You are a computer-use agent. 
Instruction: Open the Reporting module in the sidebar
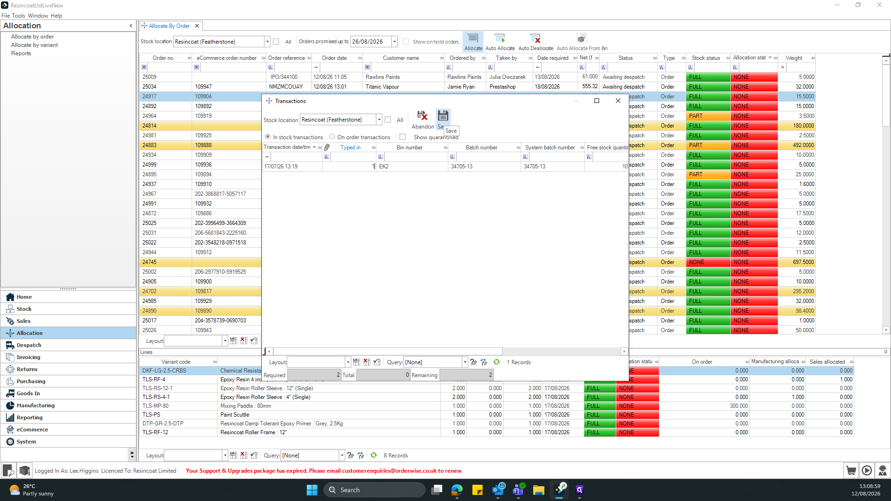pos(69,417)
